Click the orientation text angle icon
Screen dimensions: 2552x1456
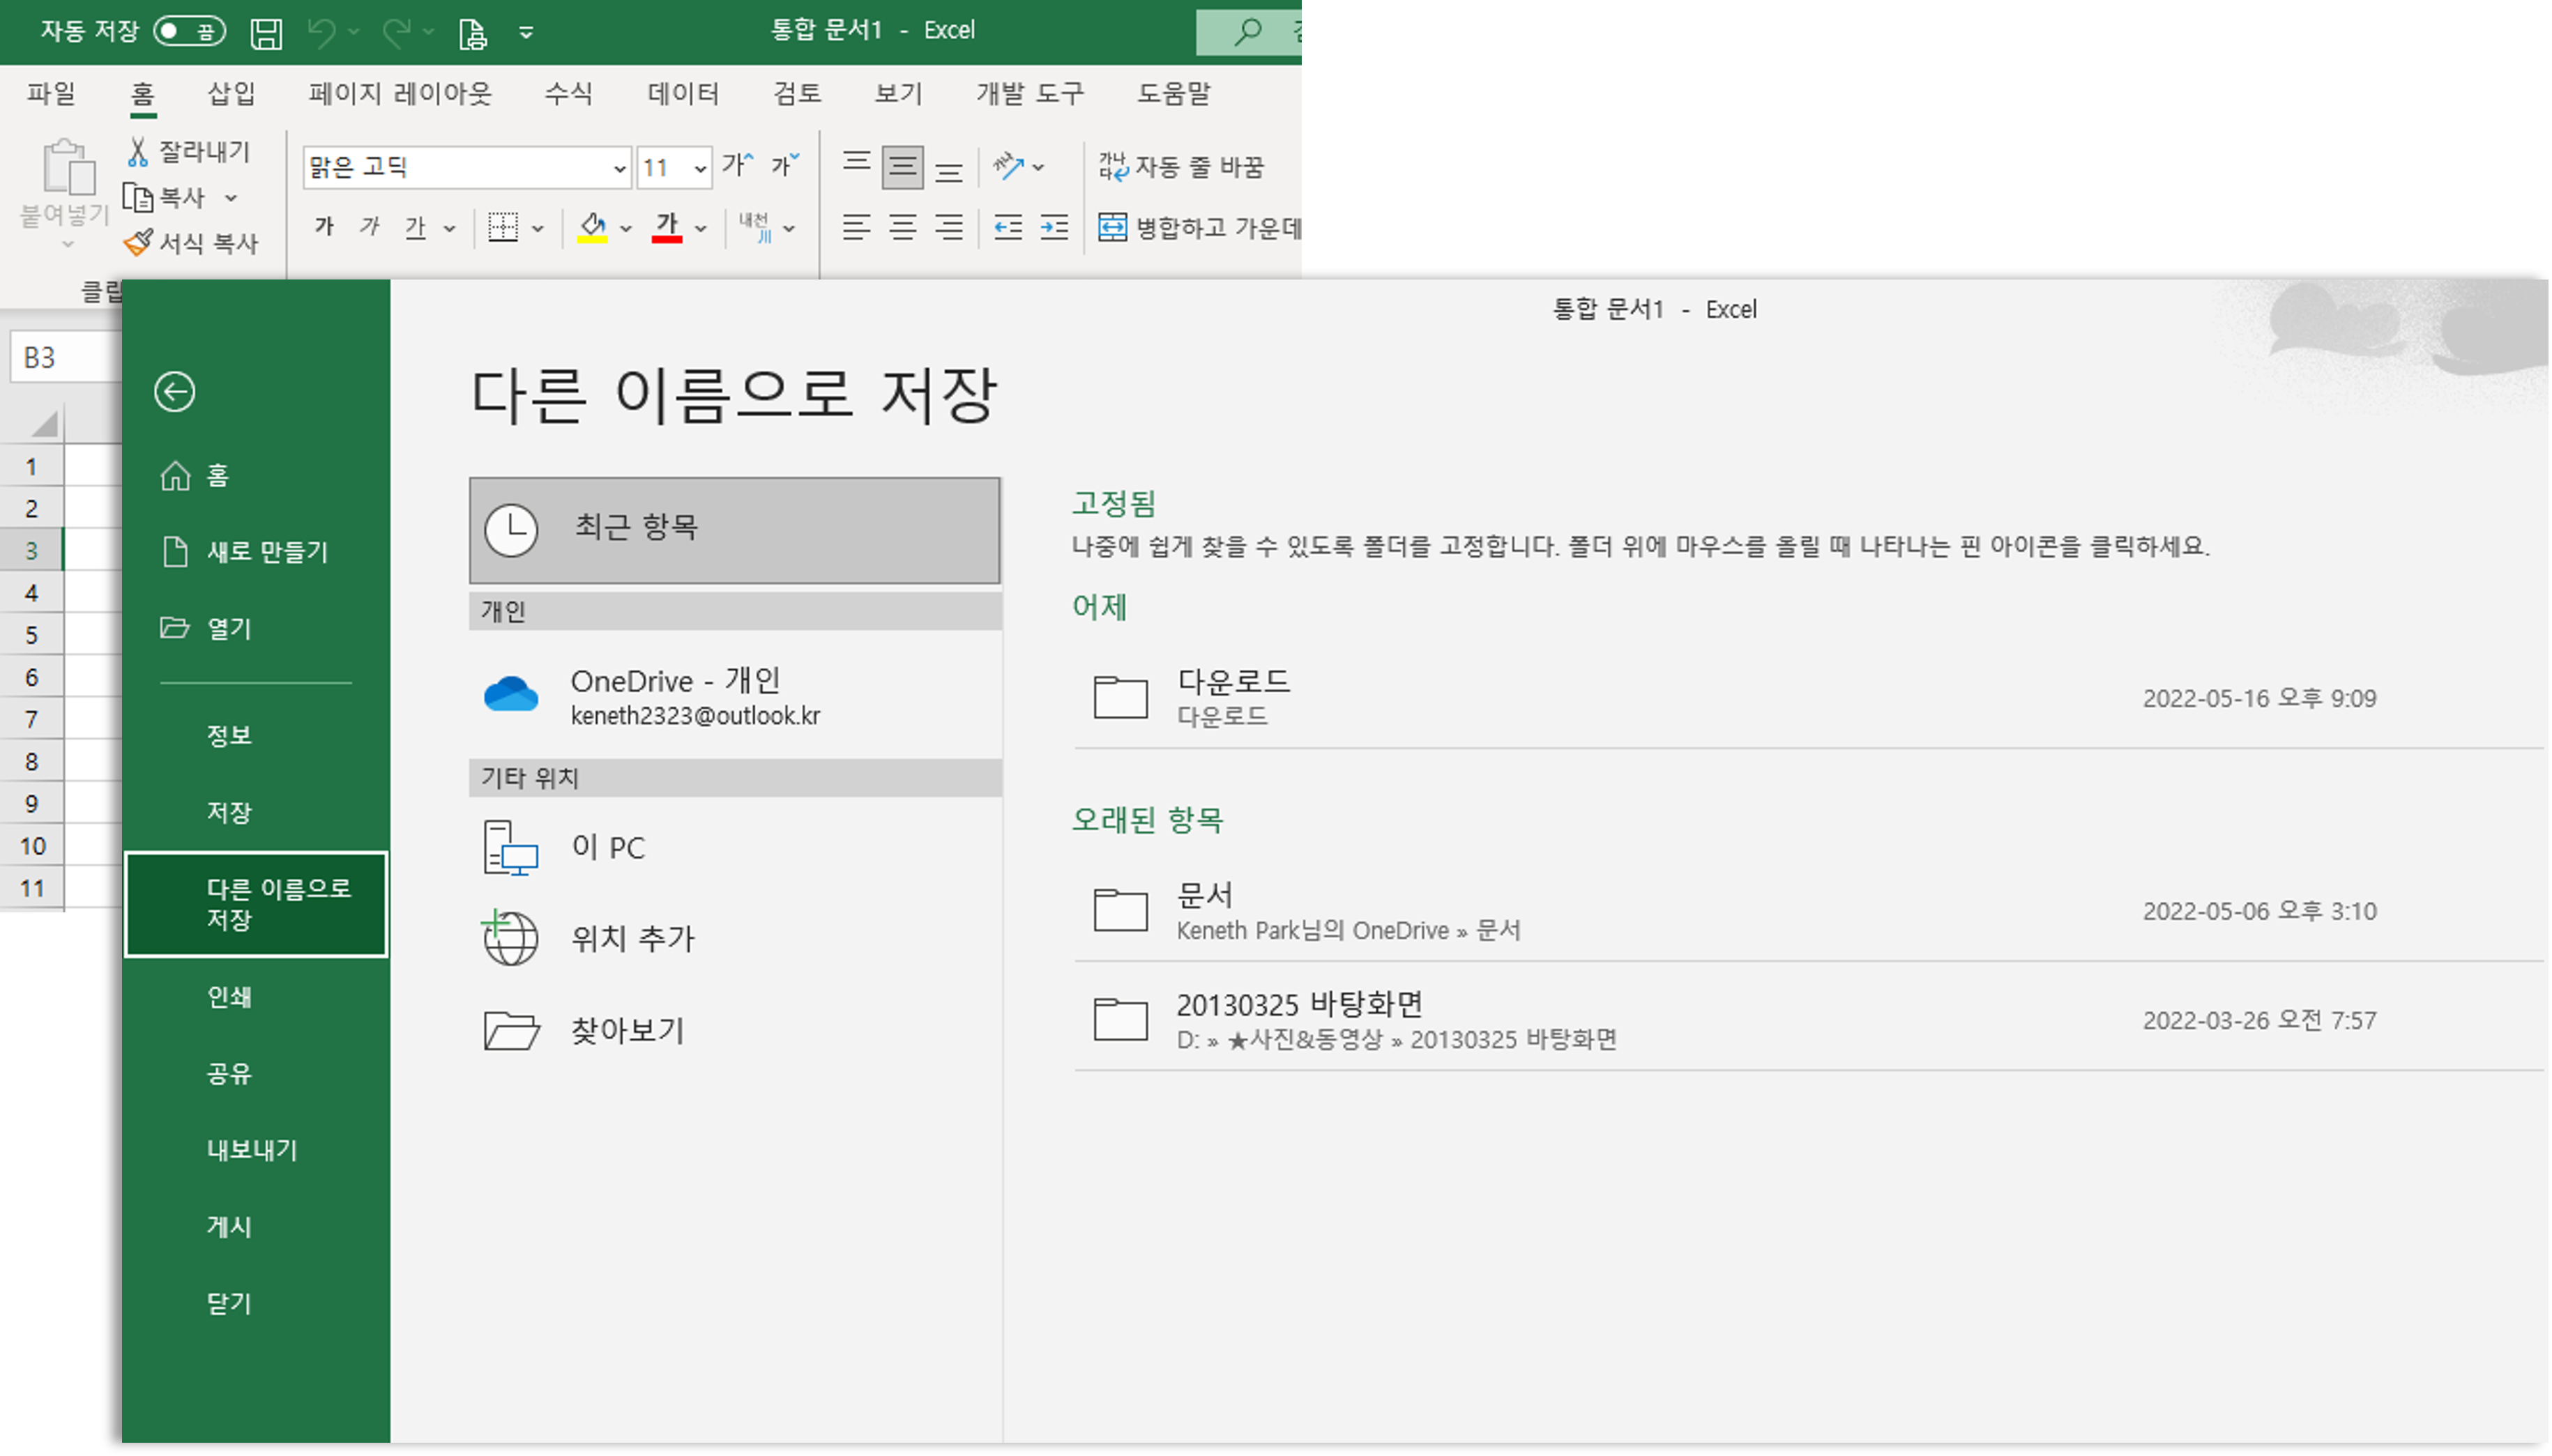point(1008,166)
